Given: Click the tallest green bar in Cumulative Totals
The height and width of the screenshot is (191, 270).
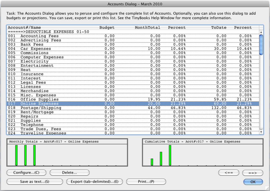Looking at the screenshot, I should coord(170,155).
